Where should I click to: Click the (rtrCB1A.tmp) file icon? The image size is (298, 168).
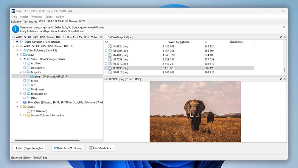[x=29, y=111]
